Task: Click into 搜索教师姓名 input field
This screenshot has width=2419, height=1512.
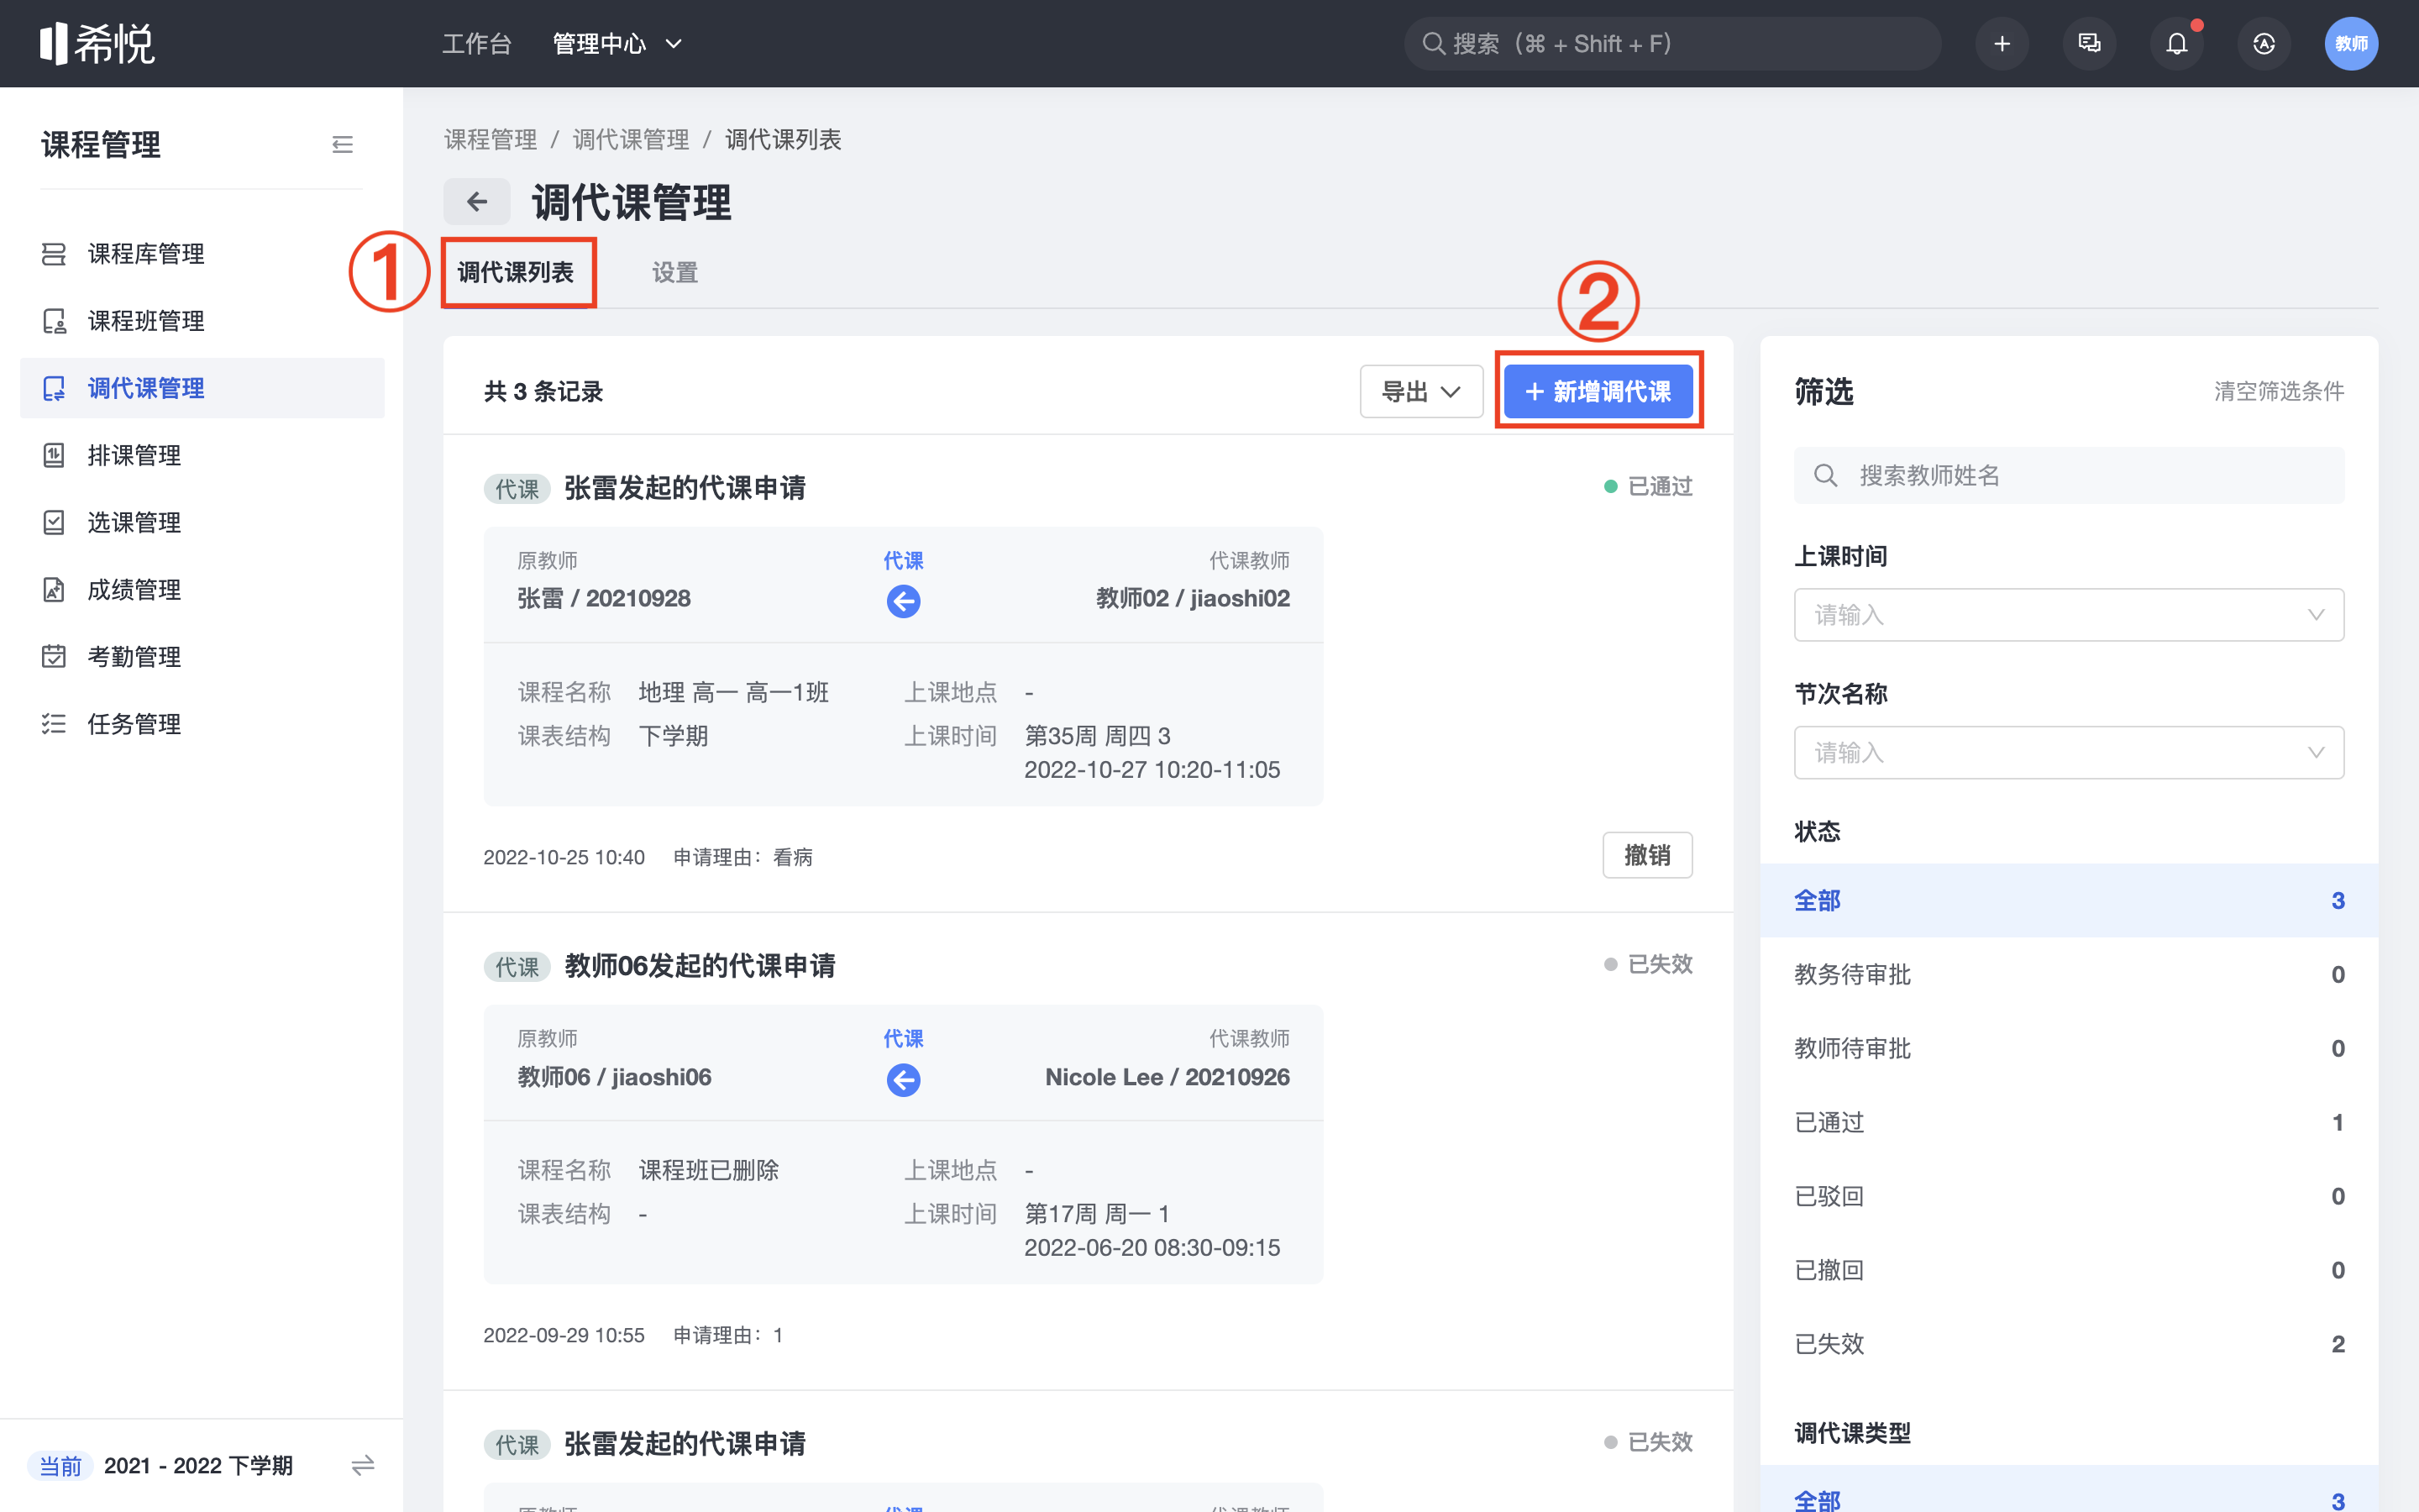Action: (x=2068, y=475)
